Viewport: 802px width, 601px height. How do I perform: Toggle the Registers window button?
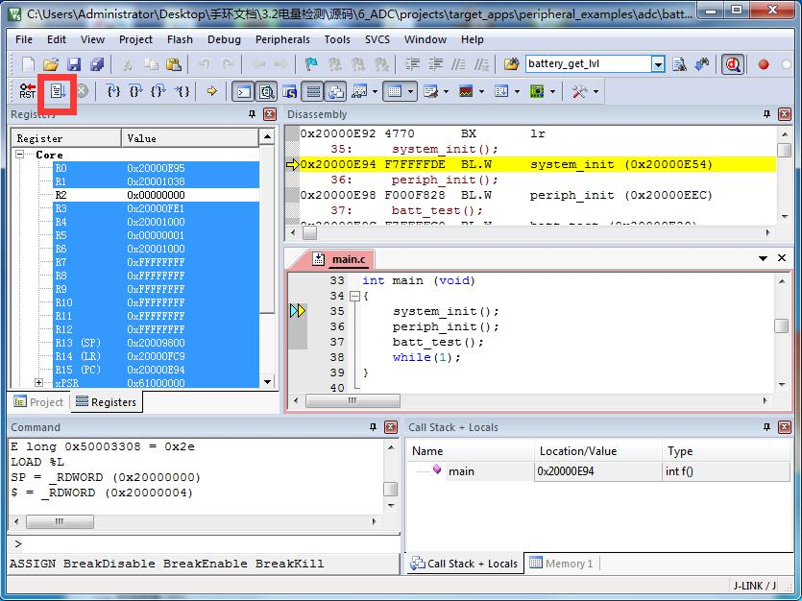(313, 92)
